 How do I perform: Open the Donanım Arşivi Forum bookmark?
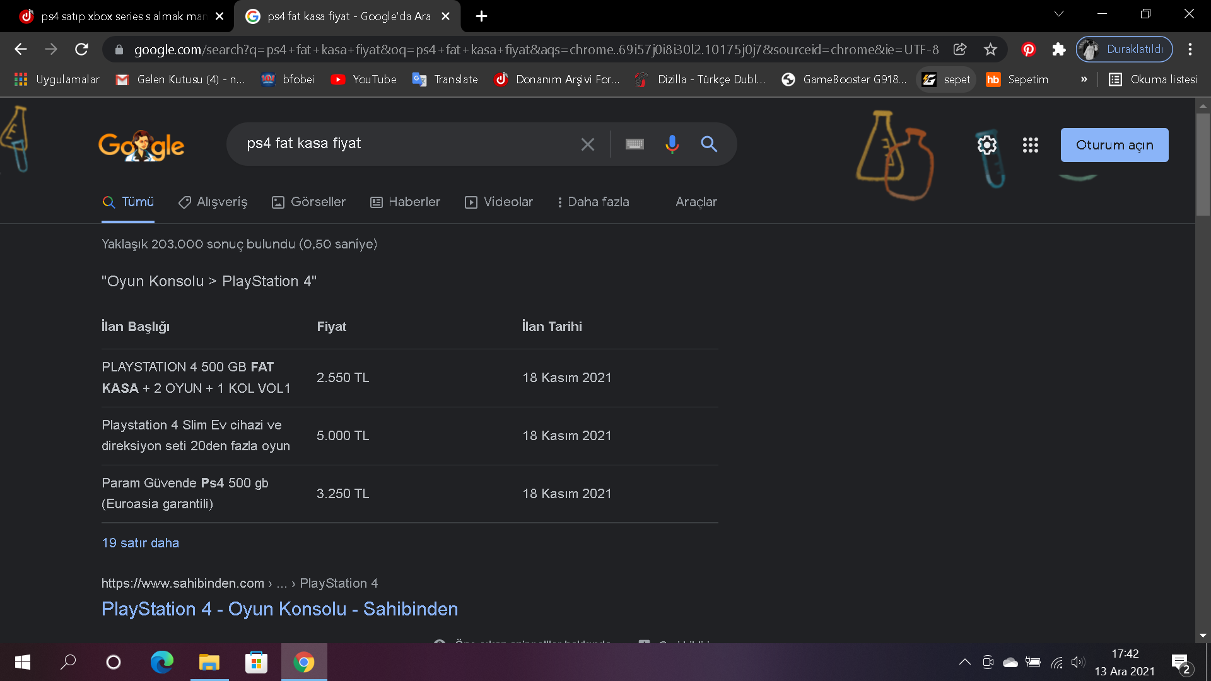click(558, 79)
